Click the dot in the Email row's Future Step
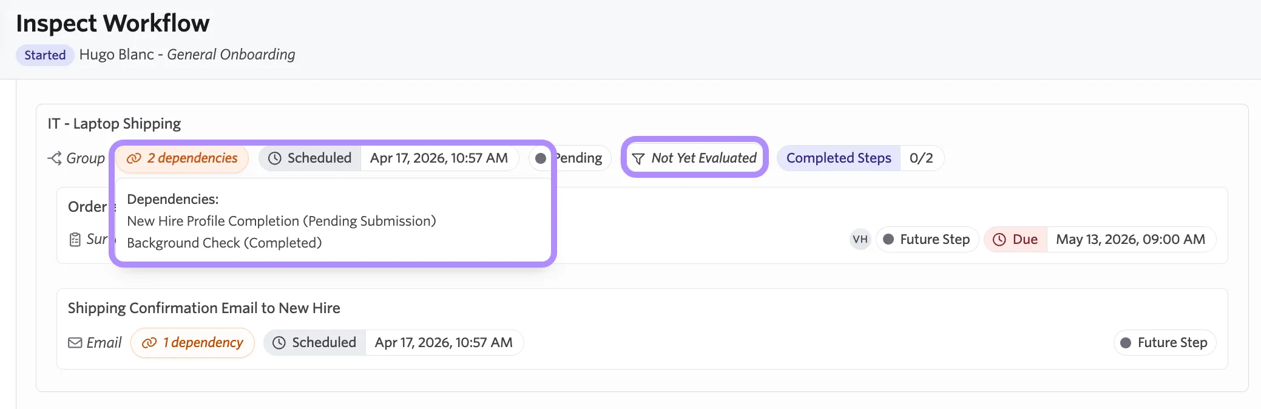1261x409 pixels. (x=1126, y=343)
